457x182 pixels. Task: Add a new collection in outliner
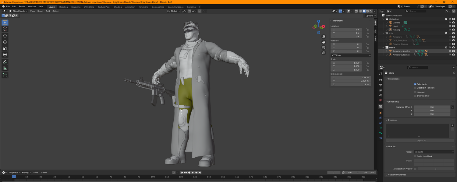click(x=454, y=11)
